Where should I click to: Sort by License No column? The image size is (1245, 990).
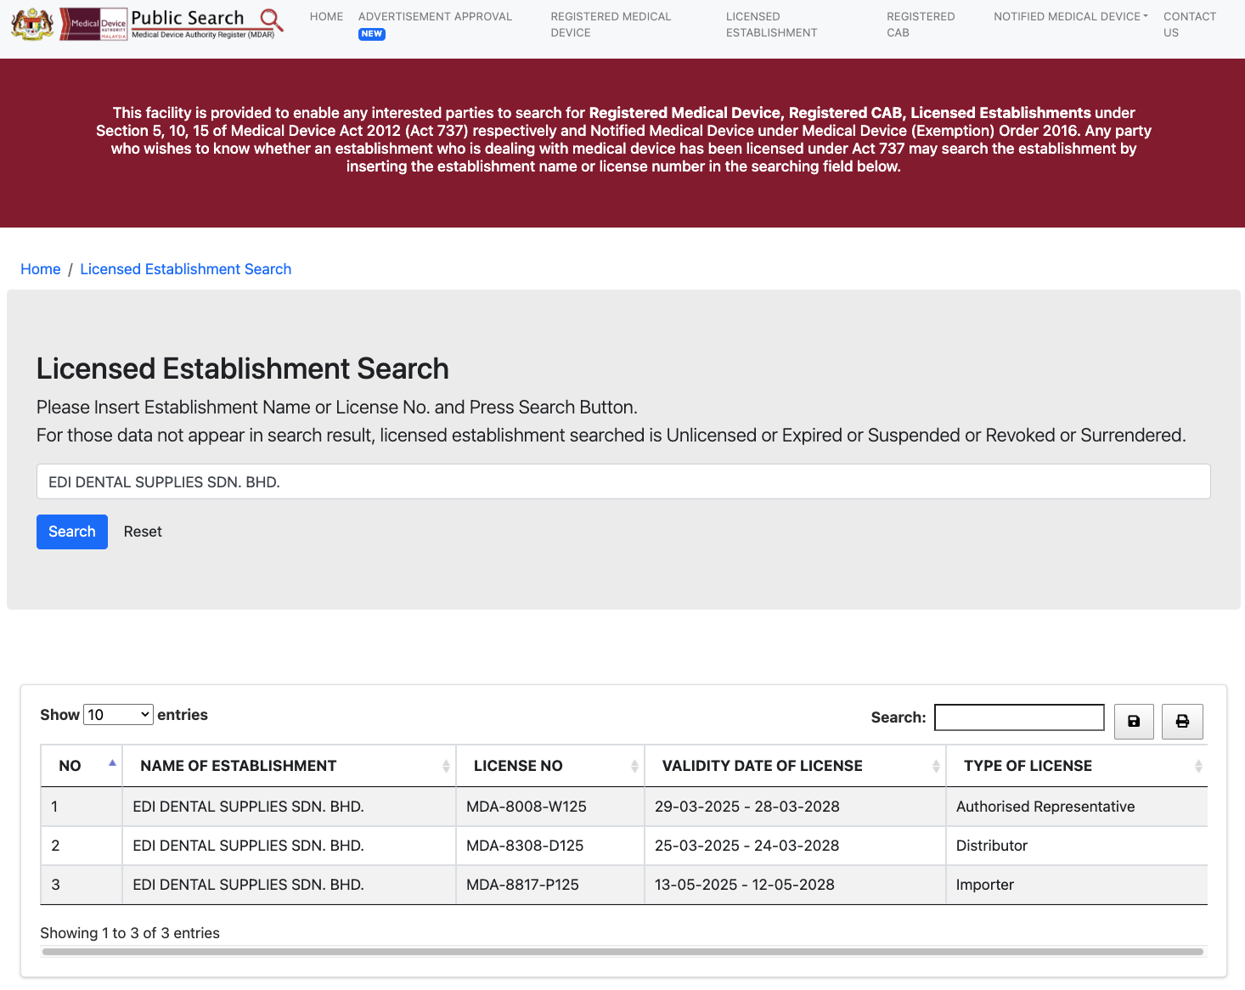(634, 766)
